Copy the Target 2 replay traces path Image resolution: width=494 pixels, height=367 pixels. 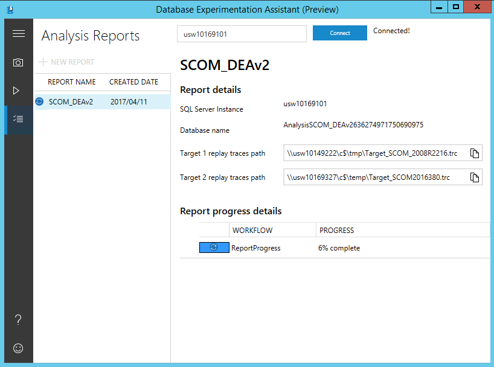(475, 177)
